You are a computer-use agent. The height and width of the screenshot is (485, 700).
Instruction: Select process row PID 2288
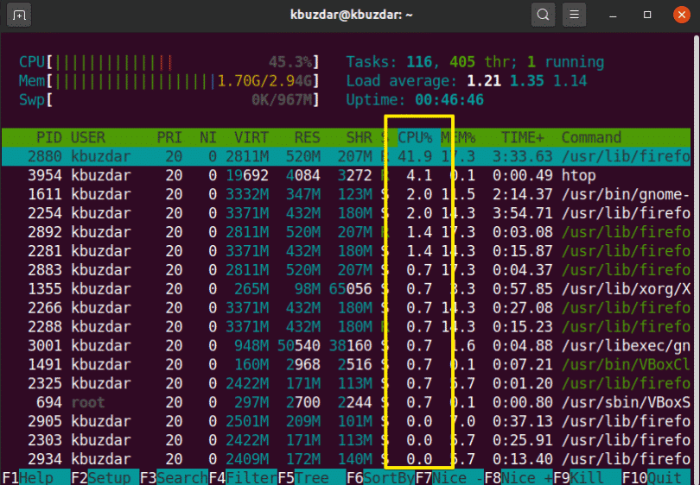(x=346, y=327)
